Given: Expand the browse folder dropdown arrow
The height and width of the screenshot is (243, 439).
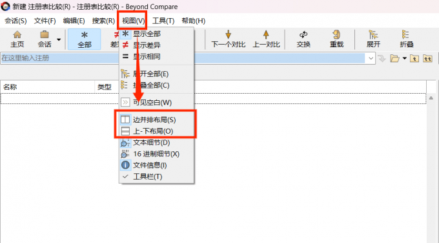Looking at the screenshot, I should coord(404,58).
